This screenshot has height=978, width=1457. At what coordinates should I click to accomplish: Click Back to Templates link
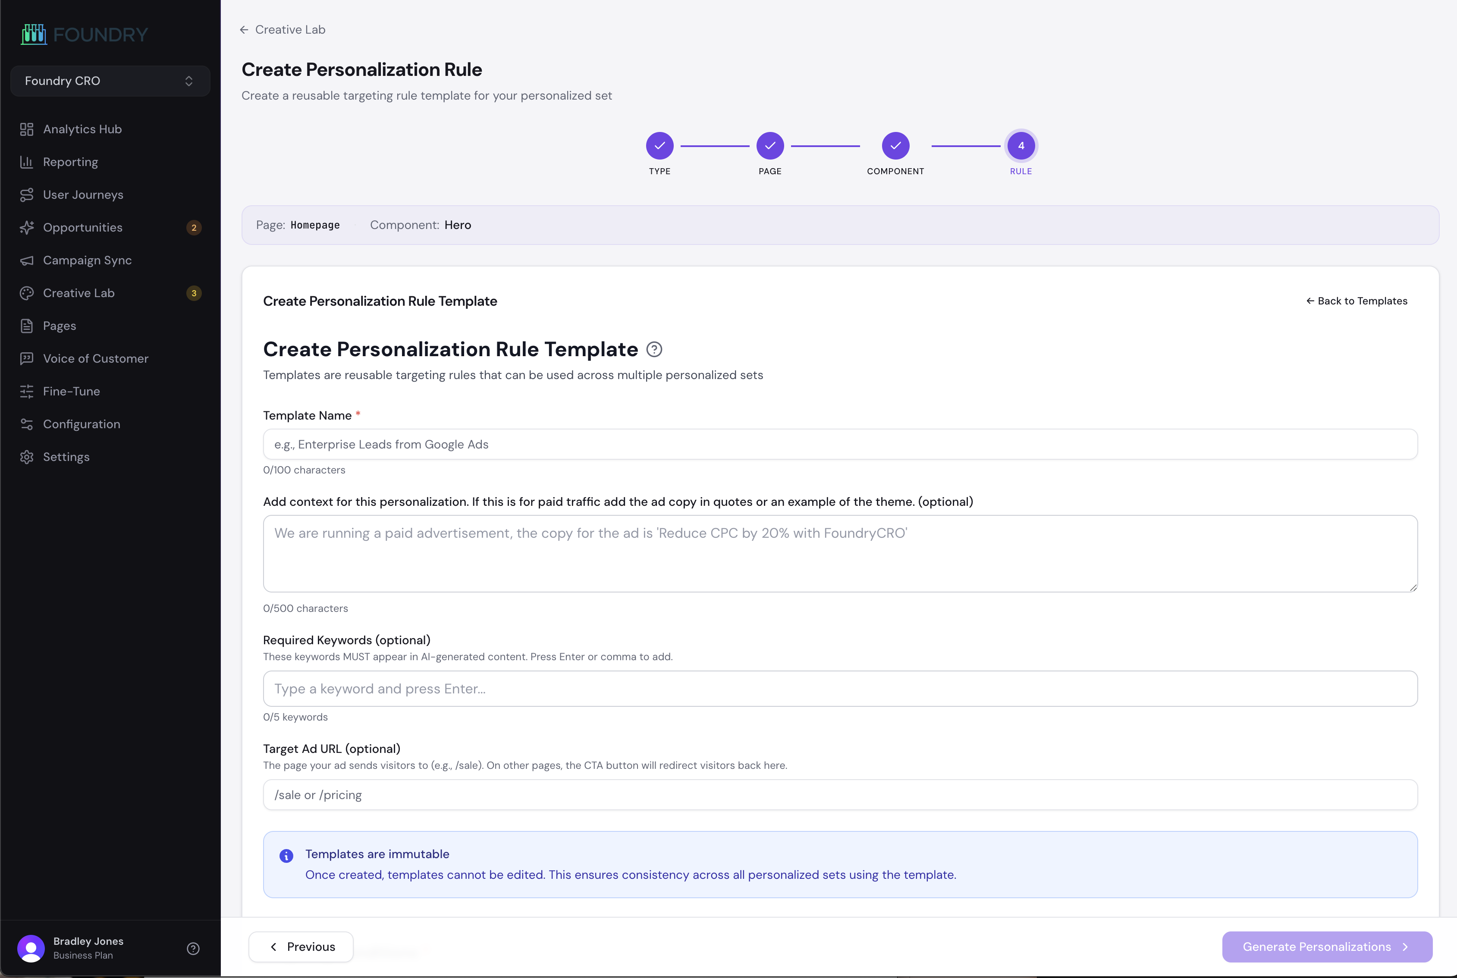tap(1356, 301)
